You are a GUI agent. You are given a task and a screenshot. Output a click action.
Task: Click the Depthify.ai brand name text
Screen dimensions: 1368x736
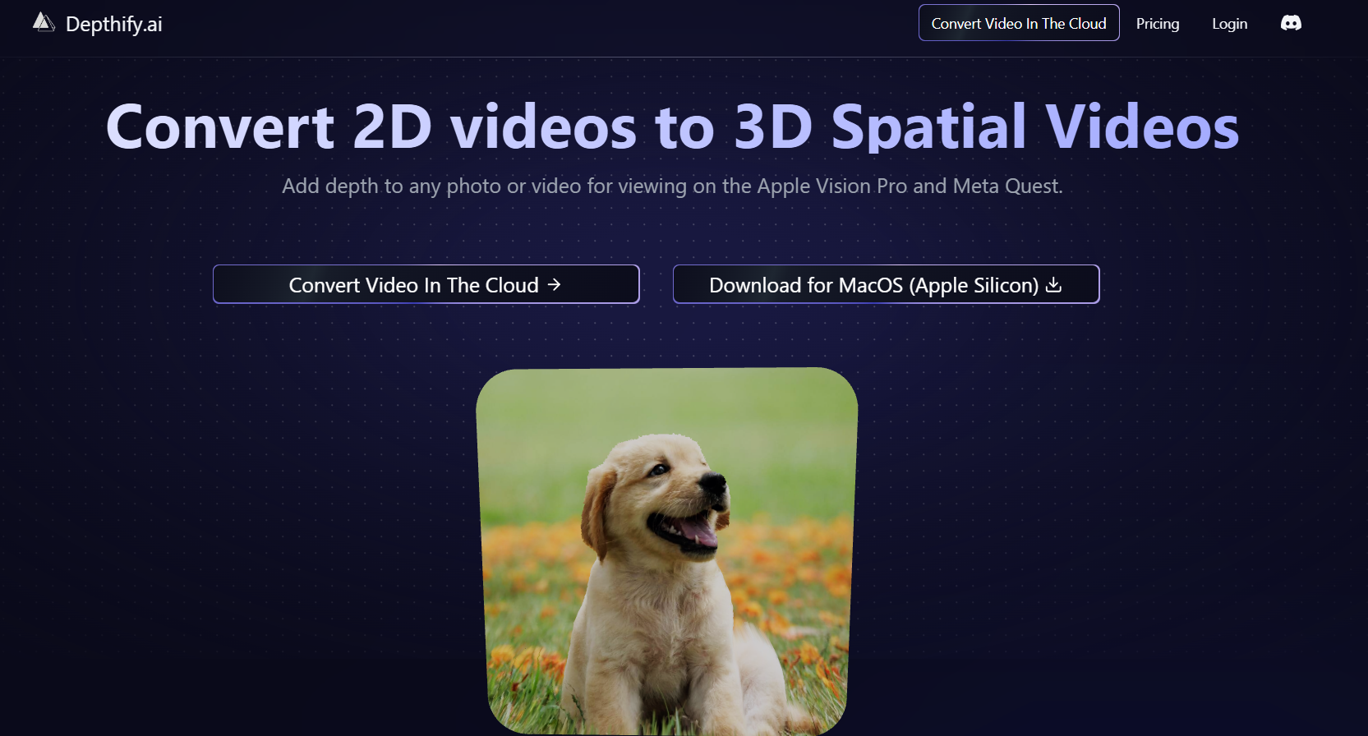coord(113,25)
